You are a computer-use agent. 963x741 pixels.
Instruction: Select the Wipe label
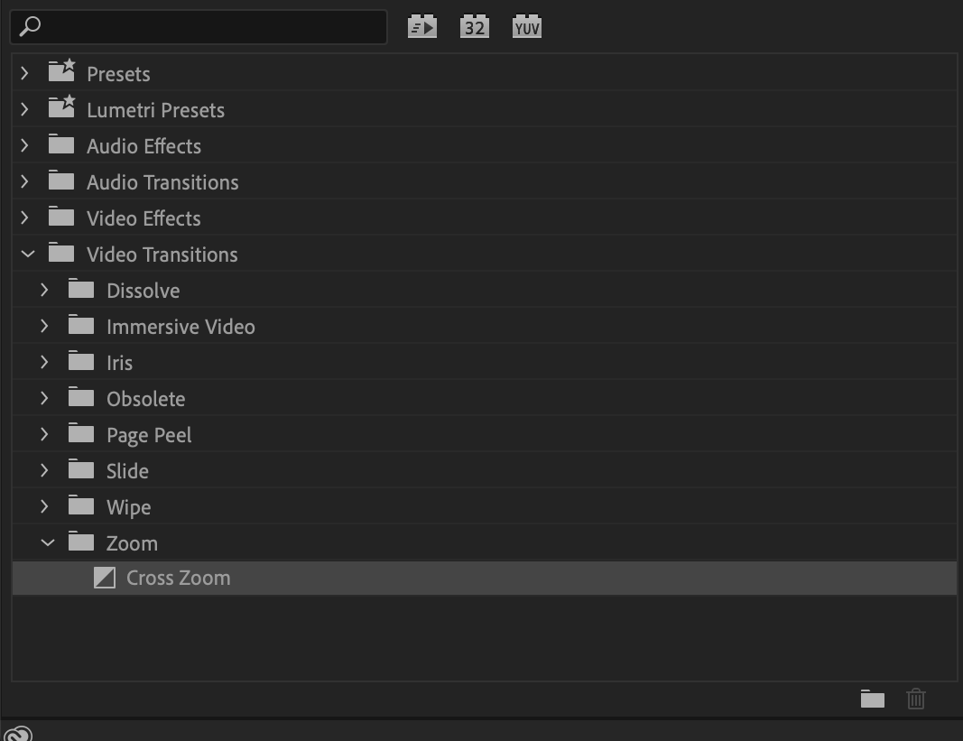[x=128, y=507]
